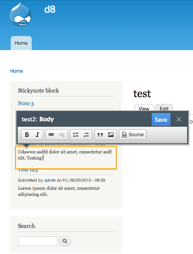Click the magnifier search button

[x=65, y=241]
